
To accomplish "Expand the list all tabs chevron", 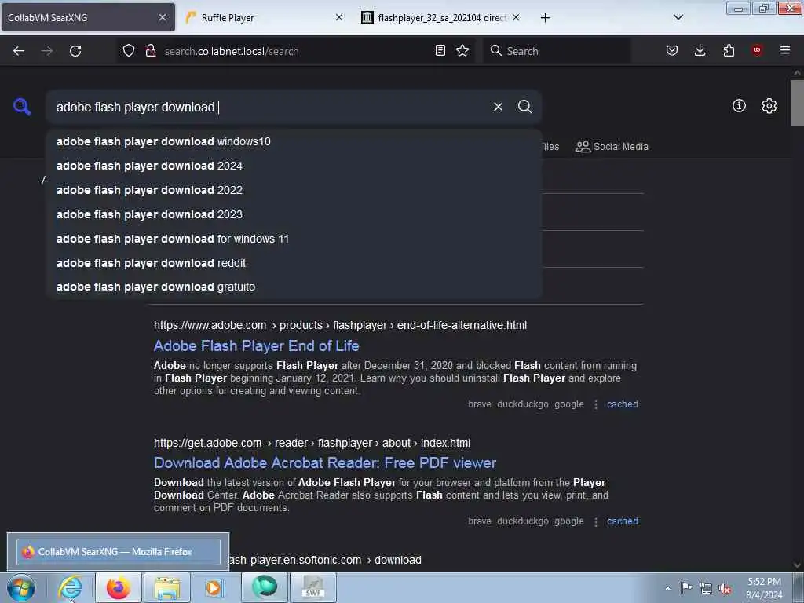I will pos(678,17).
